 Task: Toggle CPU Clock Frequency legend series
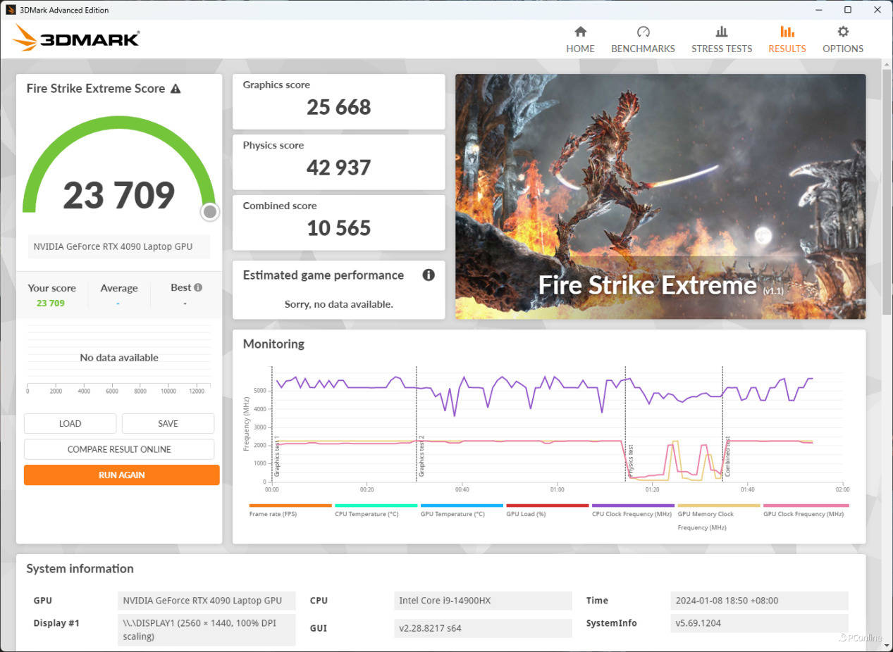click(632, 514)
